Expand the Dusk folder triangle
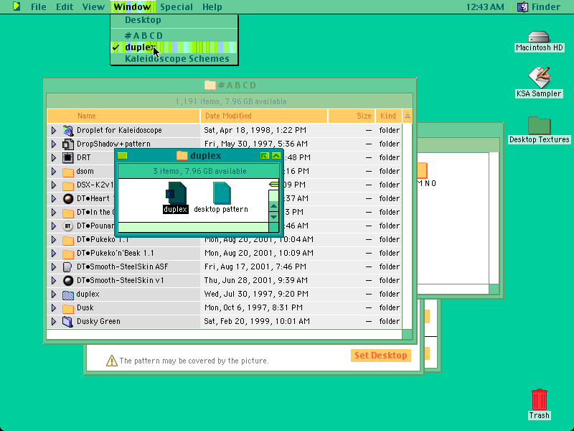The image size is (574, 431). pos(53,308)
